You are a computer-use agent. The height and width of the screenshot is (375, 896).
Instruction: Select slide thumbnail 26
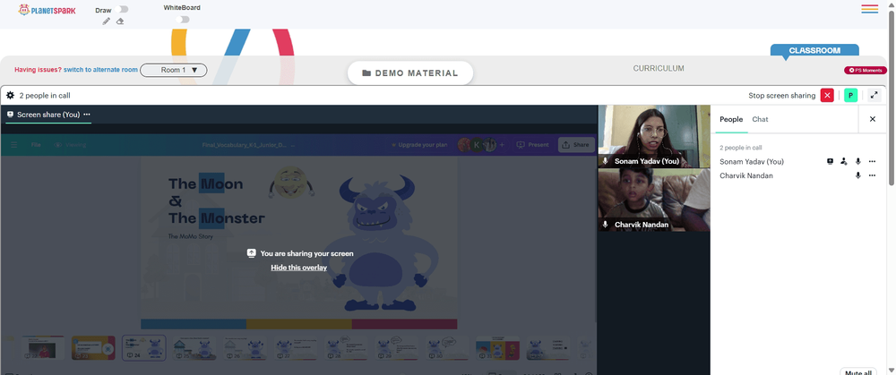(x=246, y=347)
